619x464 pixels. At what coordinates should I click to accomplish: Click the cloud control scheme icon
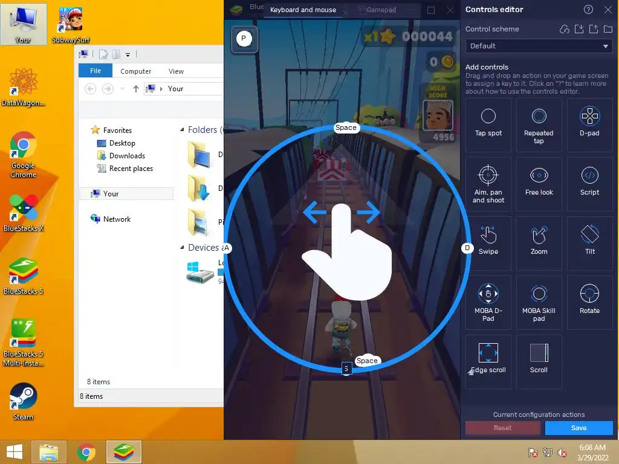565,29
